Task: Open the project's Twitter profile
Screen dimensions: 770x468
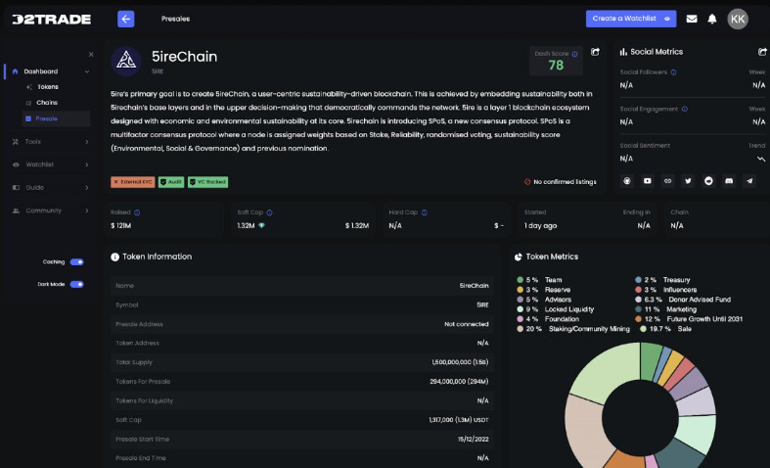Action: pyautogui.click(x=688, y=181)
